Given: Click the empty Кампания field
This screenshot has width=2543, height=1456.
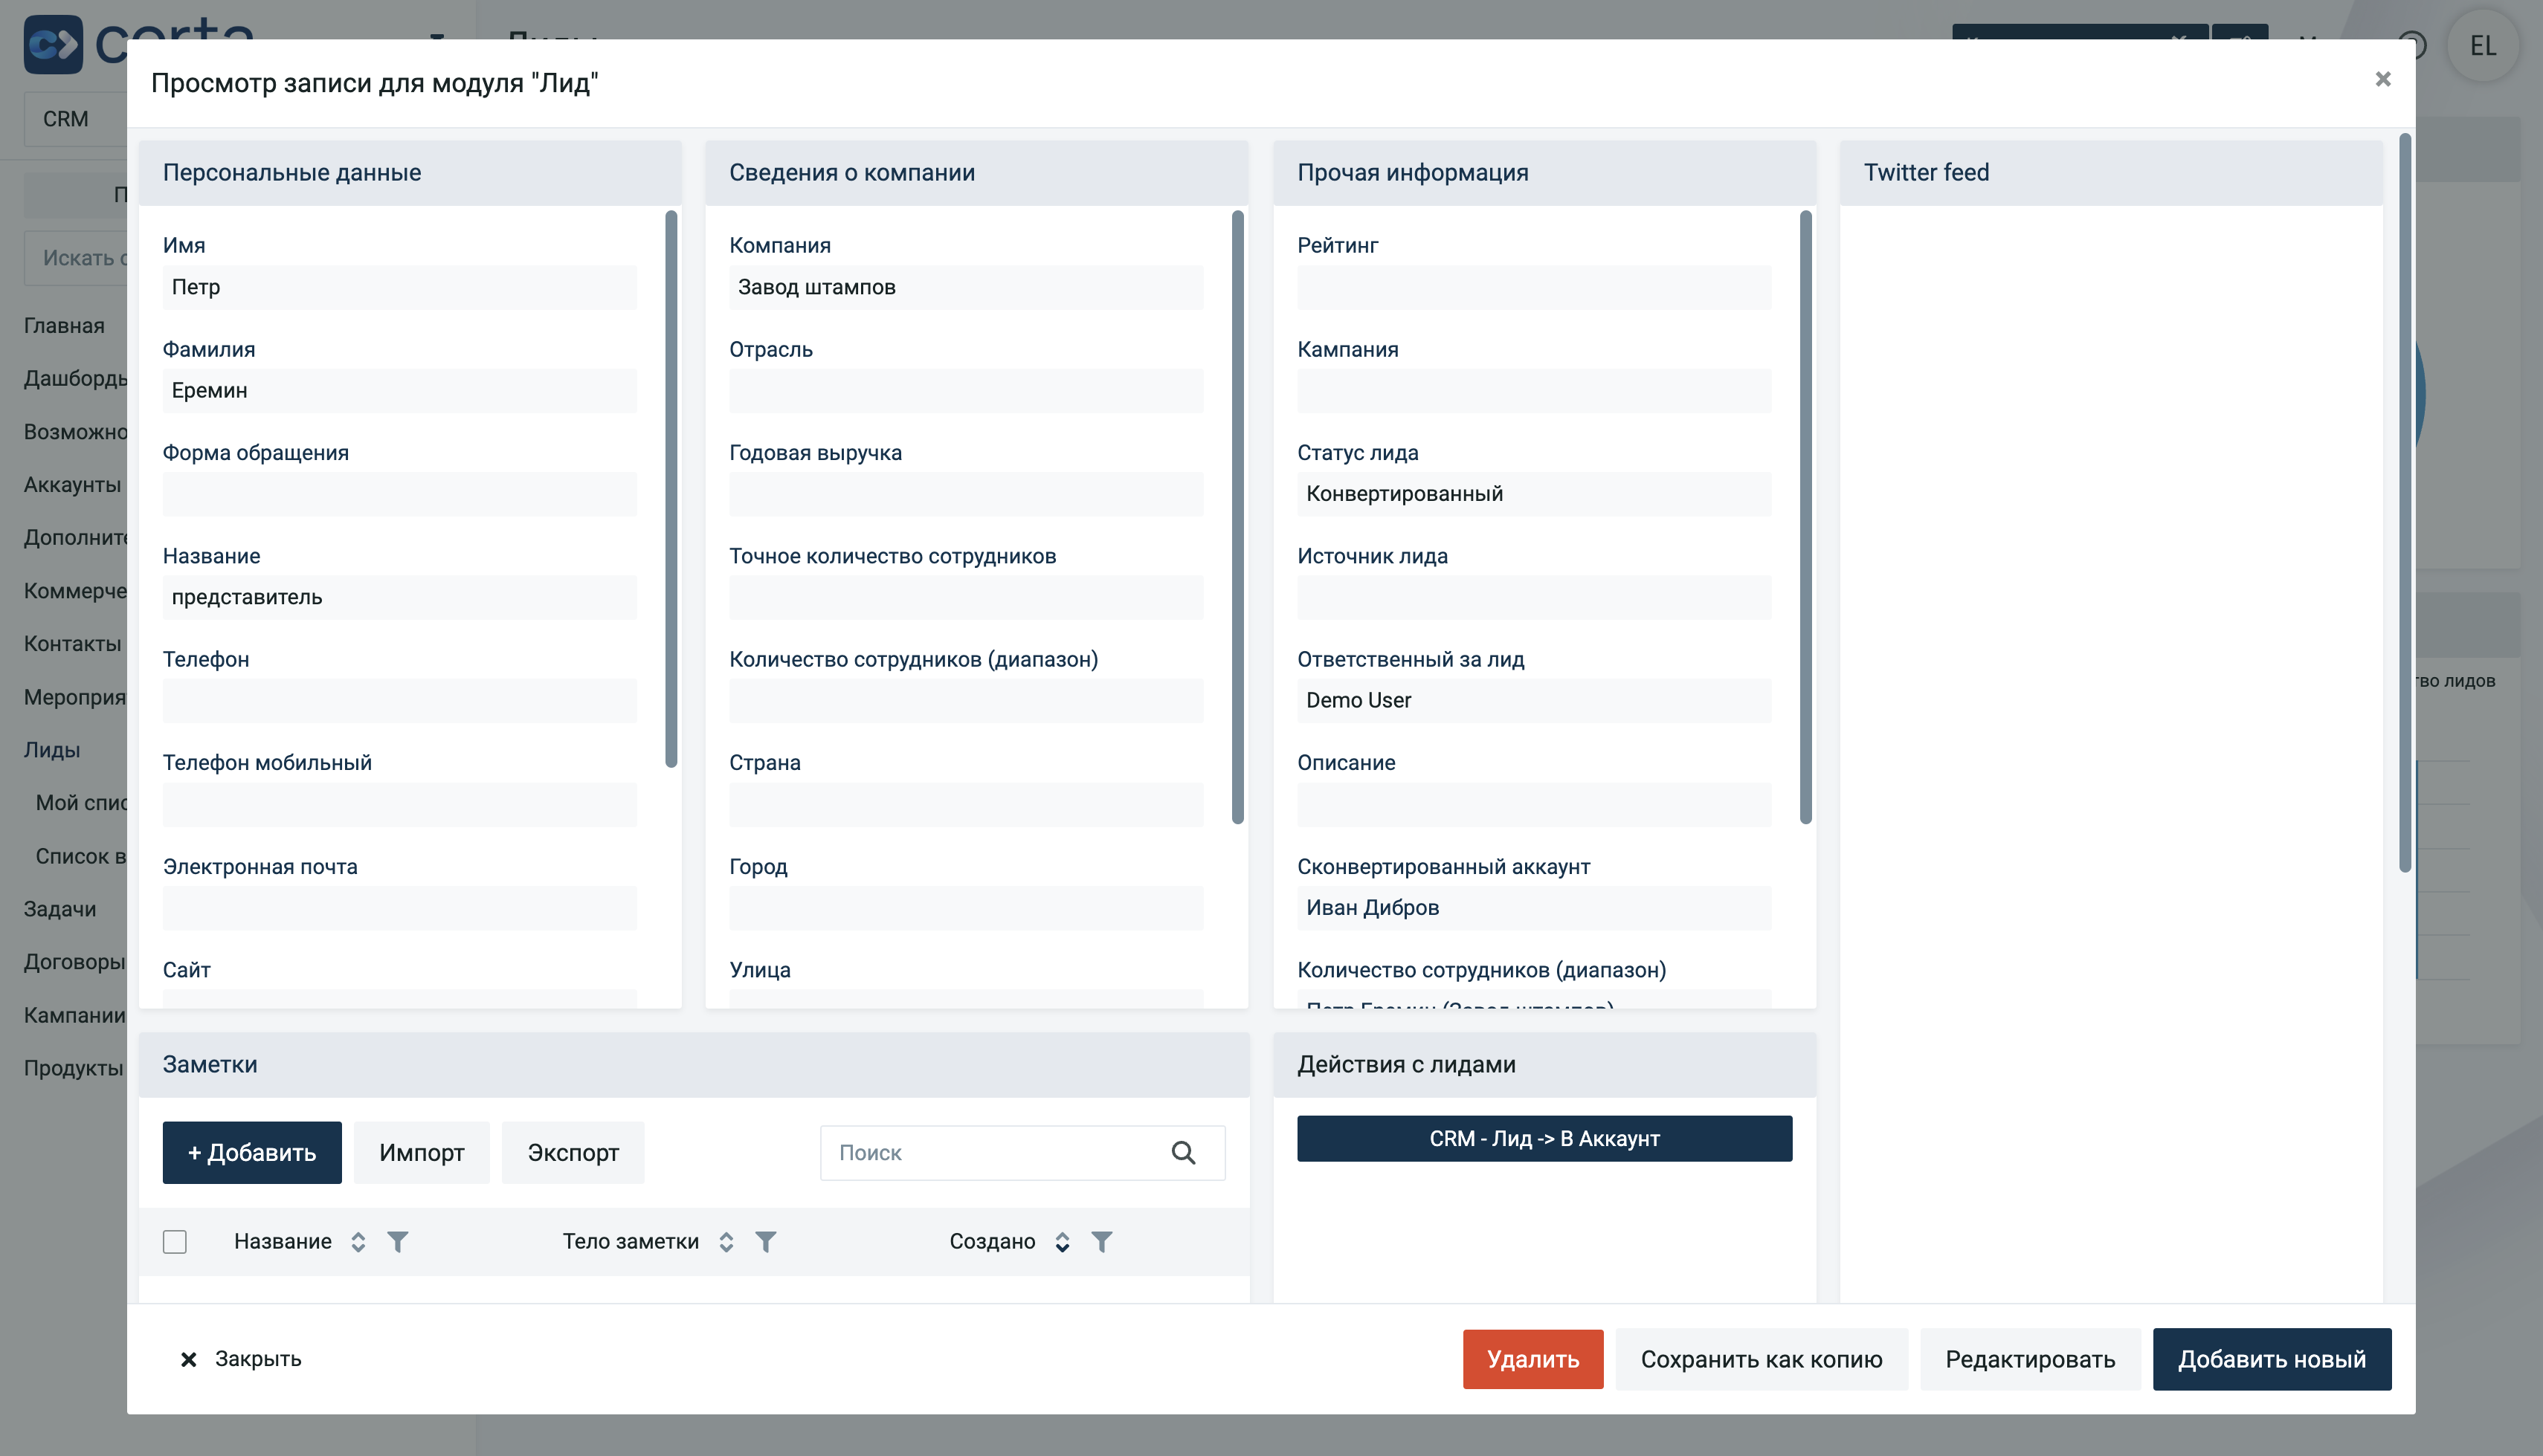Looking at the screenshot, I should (x=1533, y=391).
